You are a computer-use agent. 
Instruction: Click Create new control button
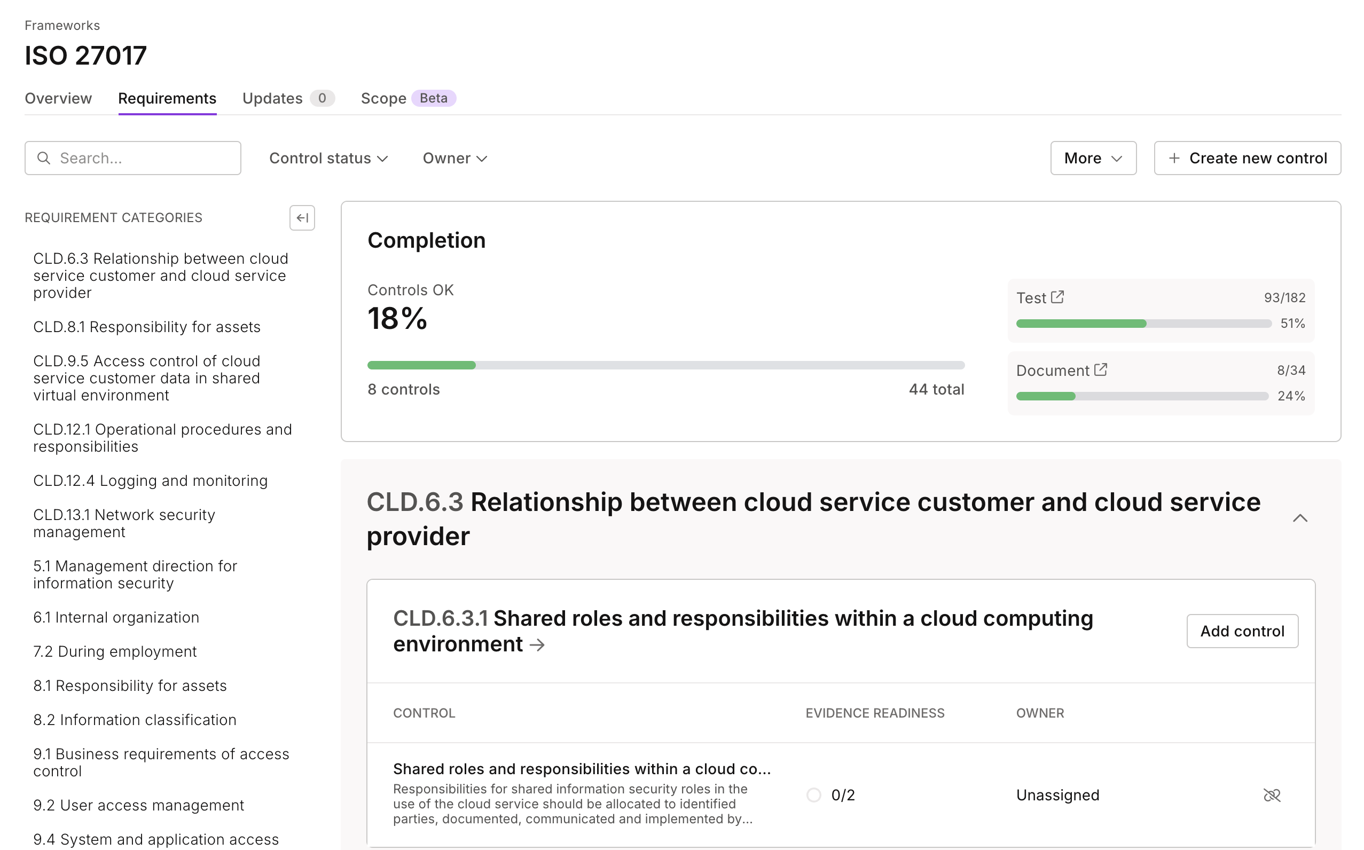1247,158
